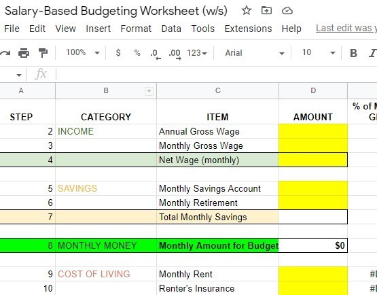The height and width of the screenshot is (295, 377).
Task: Select the yellow Annual Gross Wage amount cell
Action: coord(313,131)
